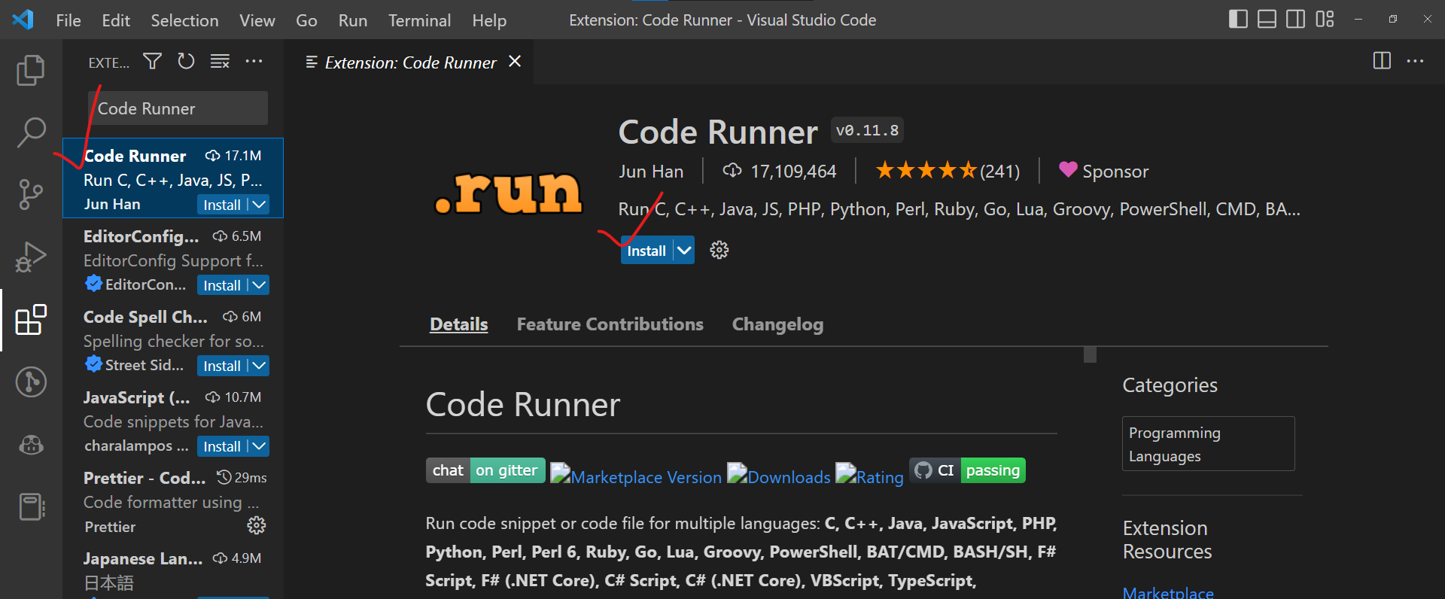The image size is (1445, 599).
Task: Clear extensions search results
Action: click(x=220, y=62)
